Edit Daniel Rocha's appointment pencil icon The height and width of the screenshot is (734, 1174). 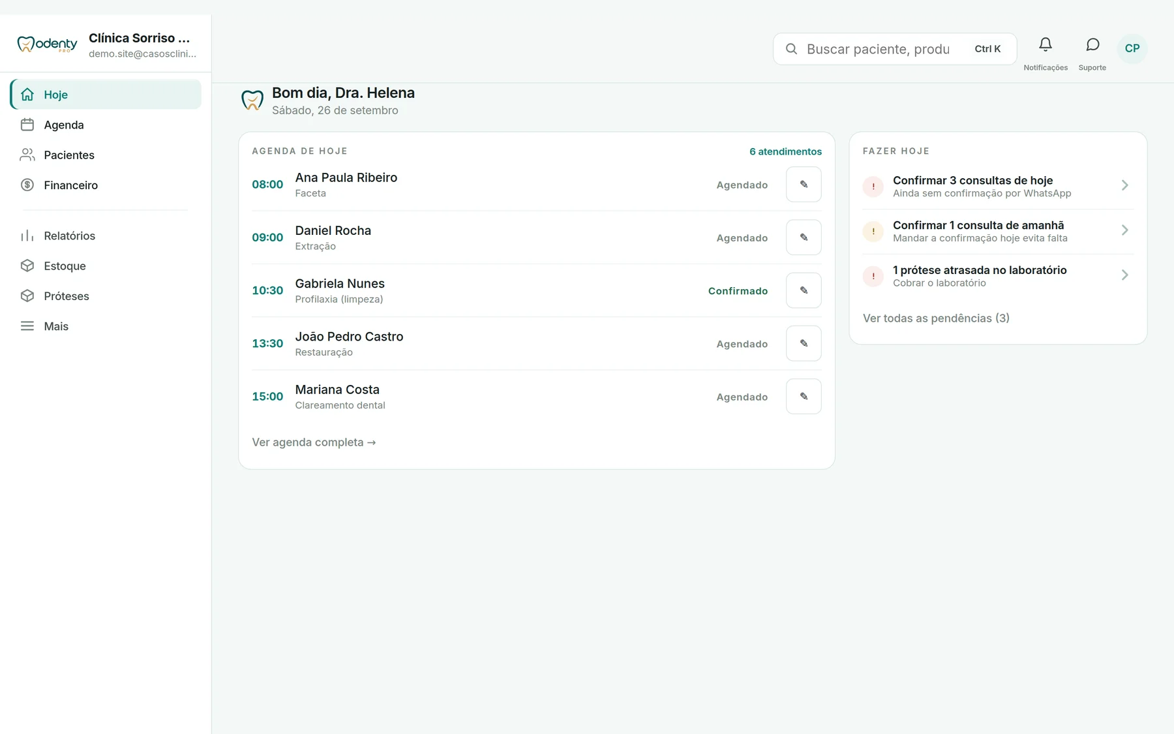[804, 237]
